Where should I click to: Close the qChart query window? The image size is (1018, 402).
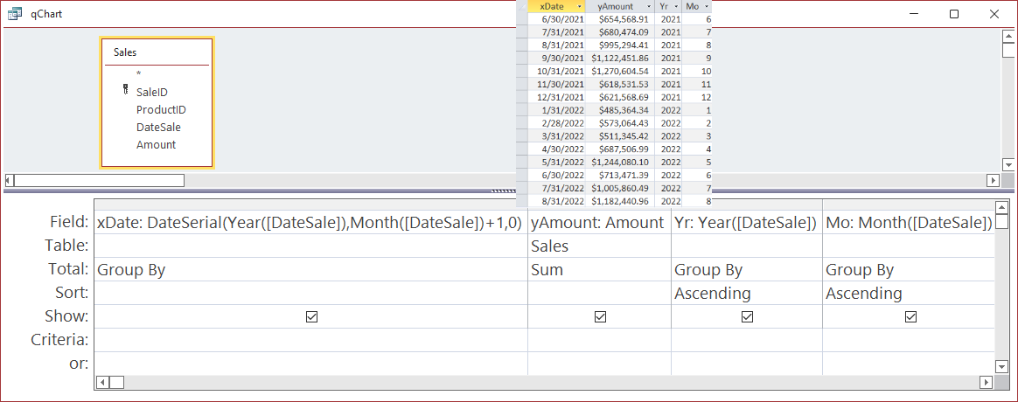(994, 14)
